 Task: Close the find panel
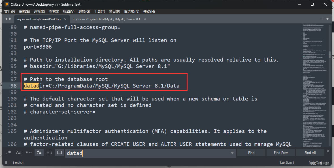click(328, 151)
